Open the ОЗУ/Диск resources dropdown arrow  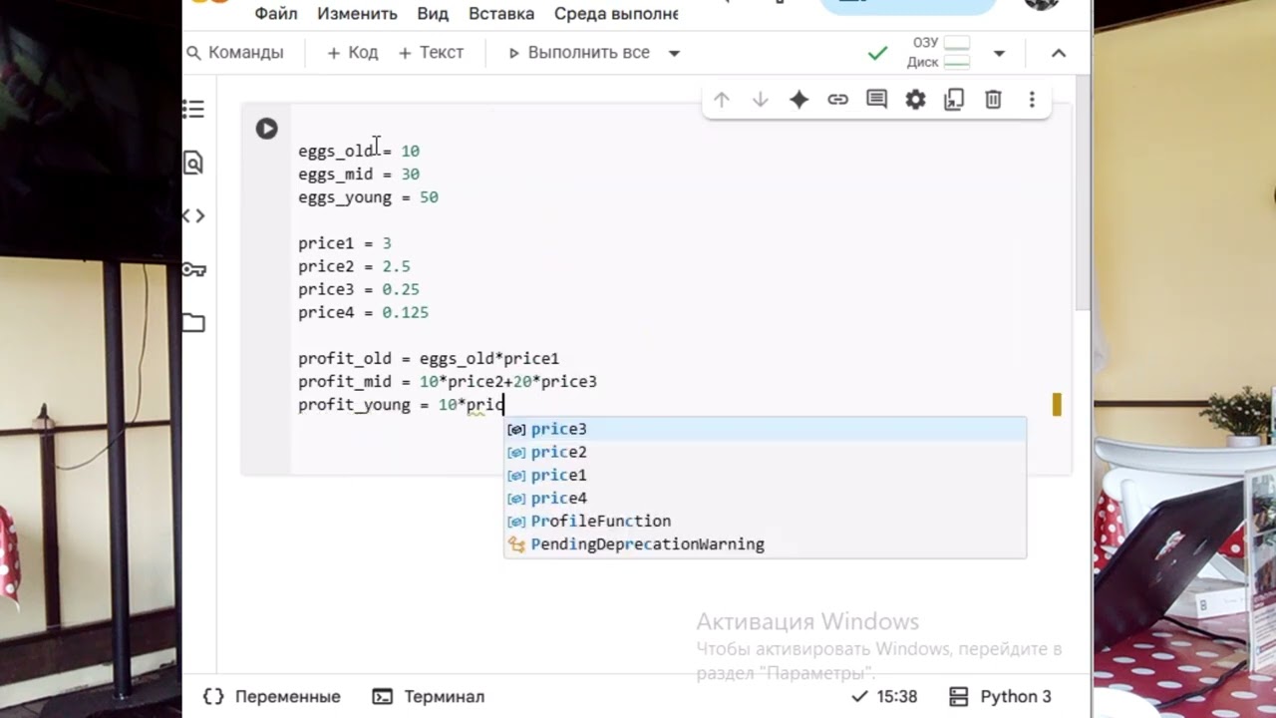click(x=999, y=53)
